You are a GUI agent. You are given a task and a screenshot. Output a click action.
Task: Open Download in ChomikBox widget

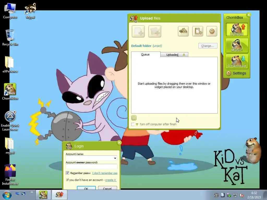click(237, 61)
